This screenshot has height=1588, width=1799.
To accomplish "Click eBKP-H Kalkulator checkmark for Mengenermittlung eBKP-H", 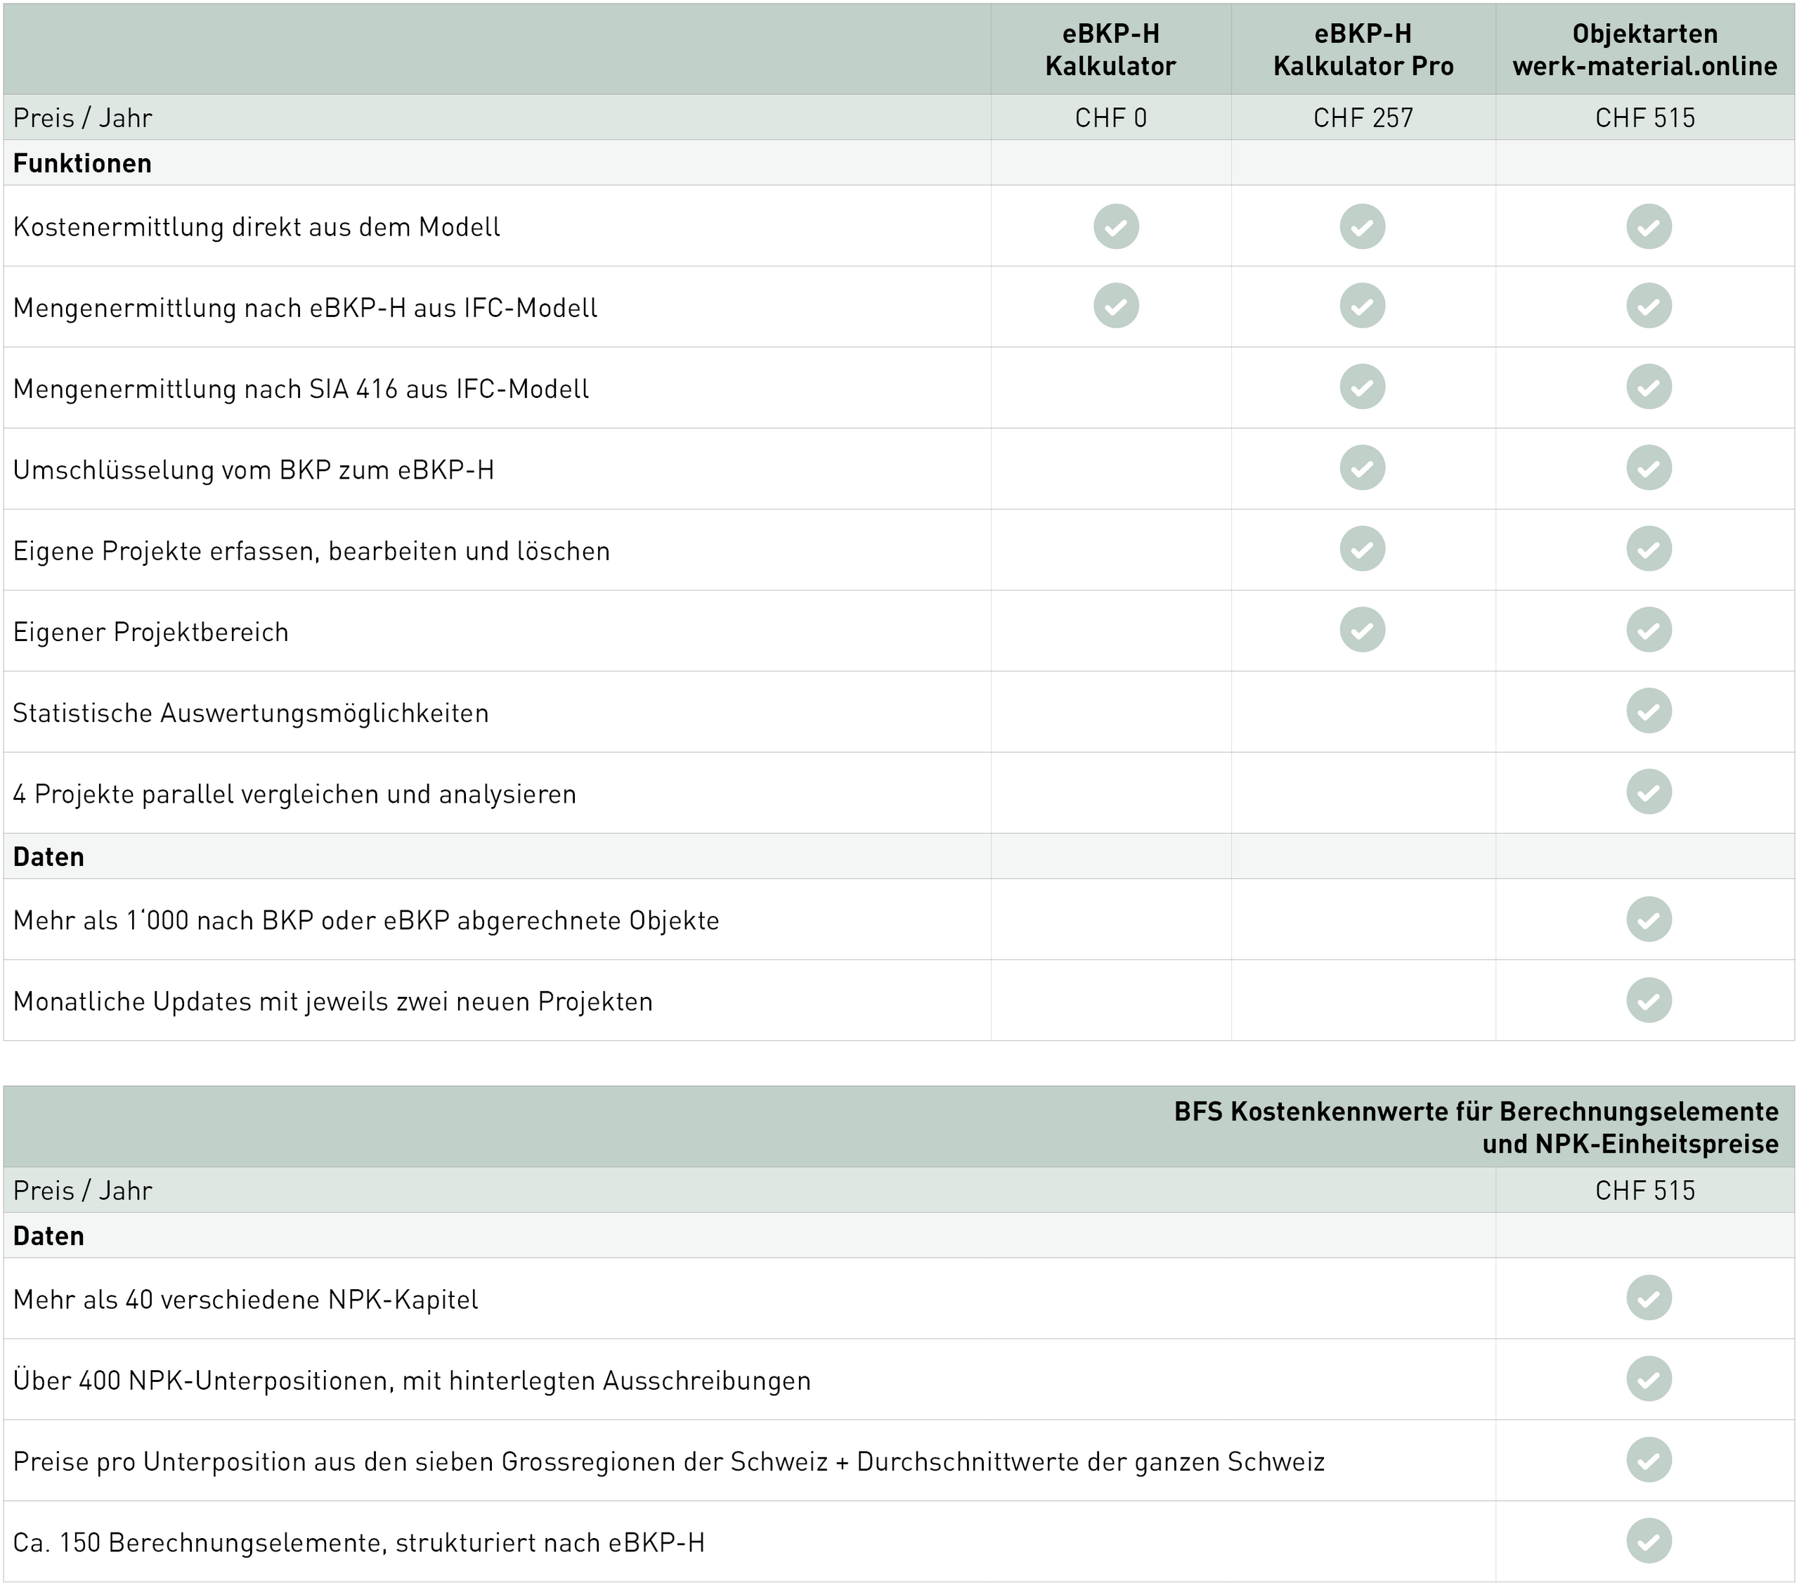I will 1116,306.
